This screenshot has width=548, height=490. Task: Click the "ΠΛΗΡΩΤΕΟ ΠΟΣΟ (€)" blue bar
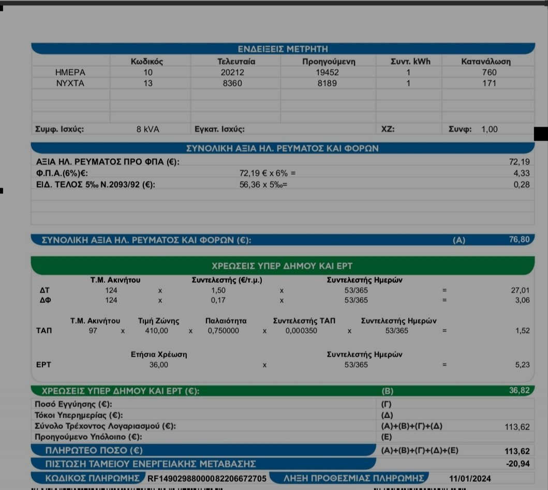click(203, 450)
